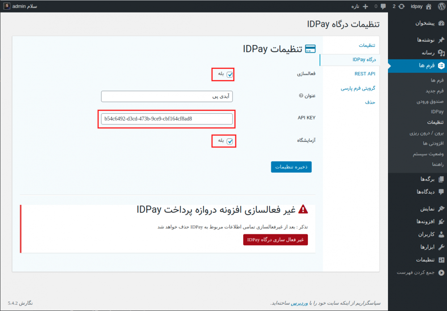Image resolution: width=447 pixels, height=311 pixels.
Task: Click the posts pin icon
Action: click(441, 40)
